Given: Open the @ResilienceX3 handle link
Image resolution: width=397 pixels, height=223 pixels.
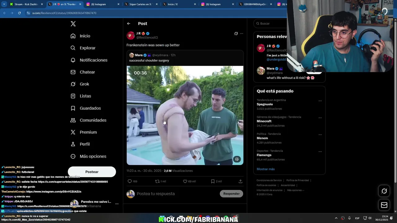Looking at the screenshot, I should pyautogui.click(x=147, y=37).
